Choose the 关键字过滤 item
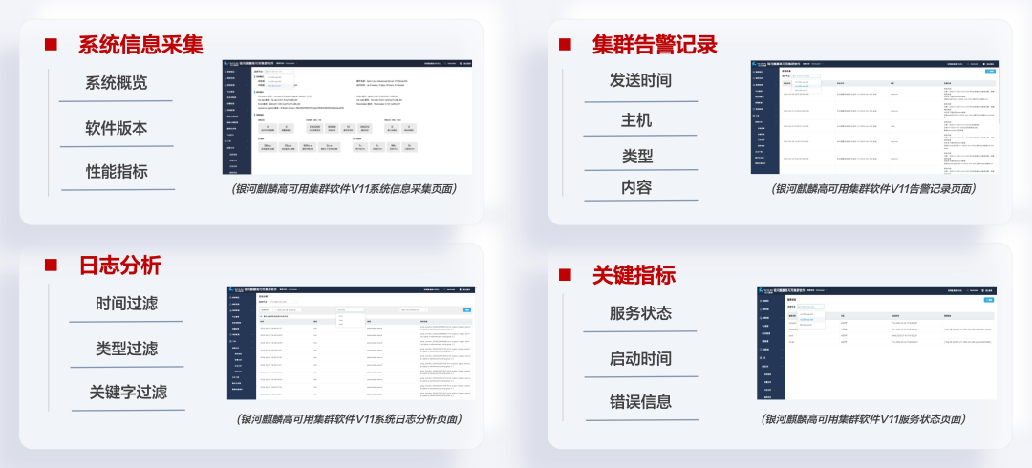Screen dimensions: 1032x468 tap(128, 392)
